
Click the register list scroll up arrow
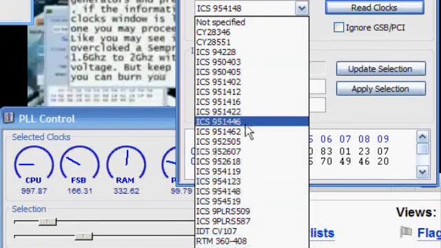[x=422, y=137]
